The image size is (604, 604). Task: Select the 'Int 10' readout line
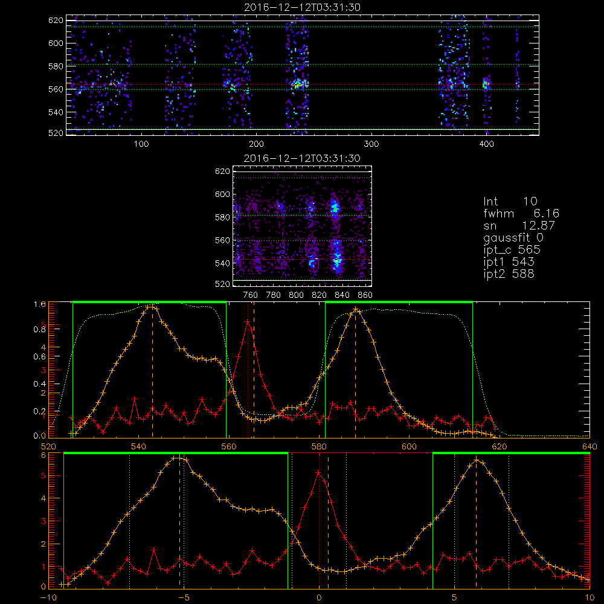pos(510,202)
